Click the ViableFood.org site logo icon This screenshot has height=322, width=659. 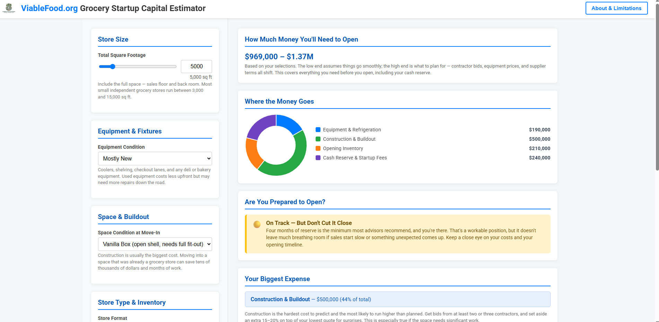(9, 8)
